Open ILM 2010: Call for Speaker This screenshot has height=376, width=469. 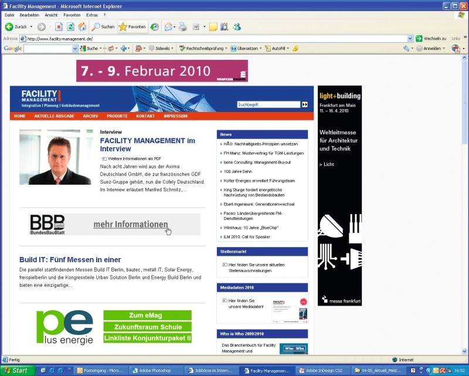pyautogui.click(x=247, y=237)
